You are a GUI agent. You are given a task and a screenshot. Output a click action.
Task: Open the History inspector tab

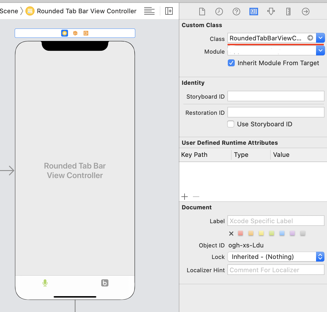(219, 12)
